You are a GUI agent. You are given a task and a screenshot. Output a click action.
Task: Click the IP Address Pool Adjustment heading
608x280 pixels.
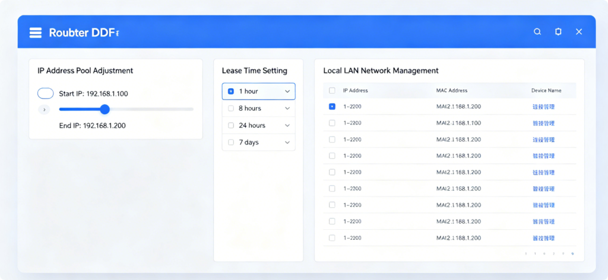click(85, 71)
